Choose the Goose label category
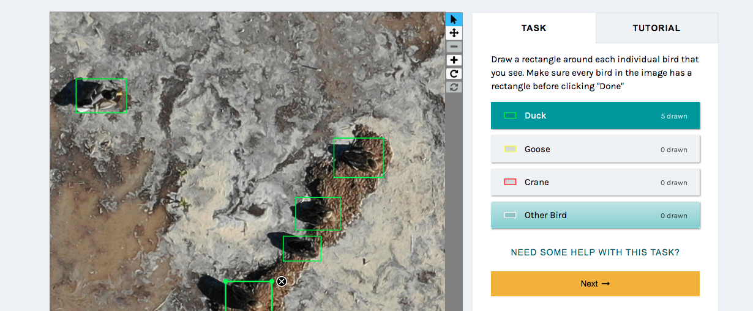This screenshot has height=311, width=753. tap(595, 149)
